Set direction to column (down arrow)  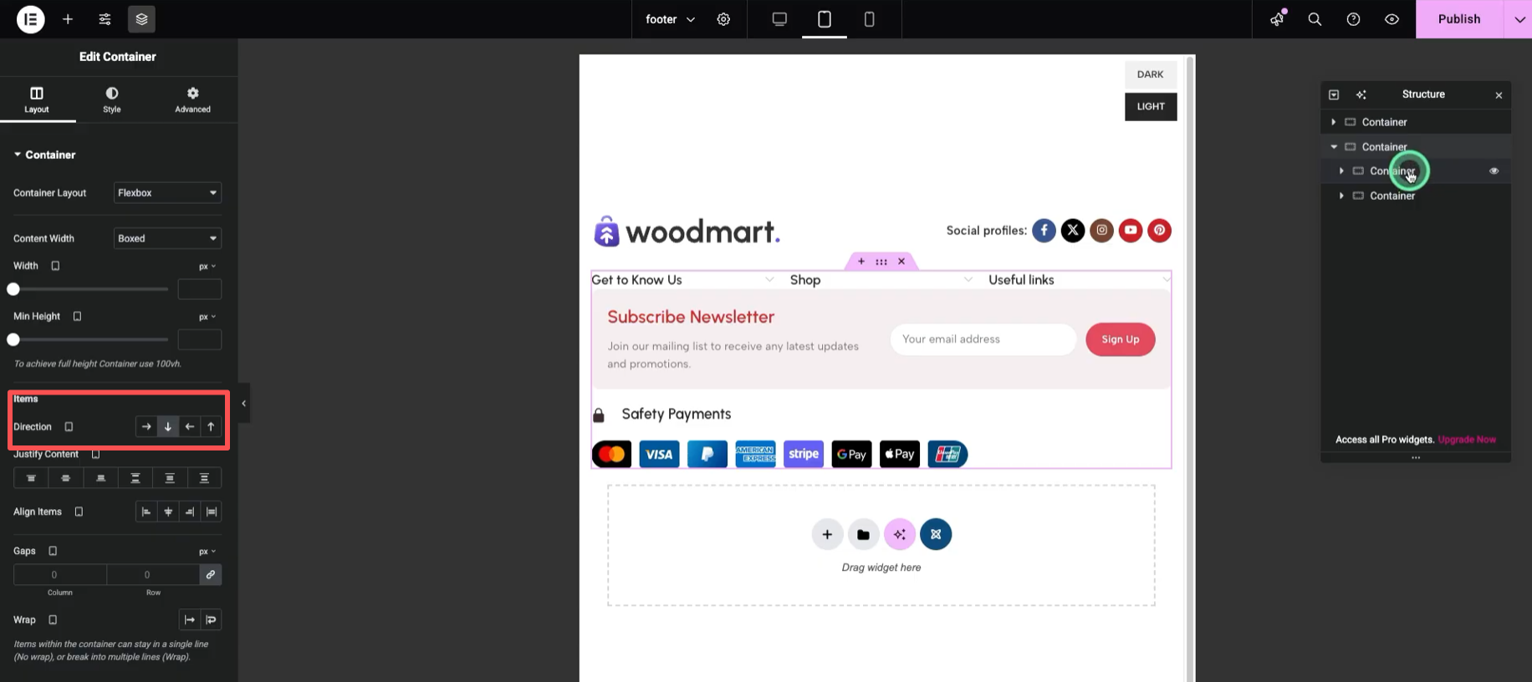(x=168, y=427)
